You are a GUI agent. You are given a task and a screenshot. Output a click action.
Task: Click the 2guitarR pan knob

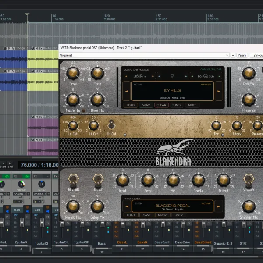pos(21,184)
